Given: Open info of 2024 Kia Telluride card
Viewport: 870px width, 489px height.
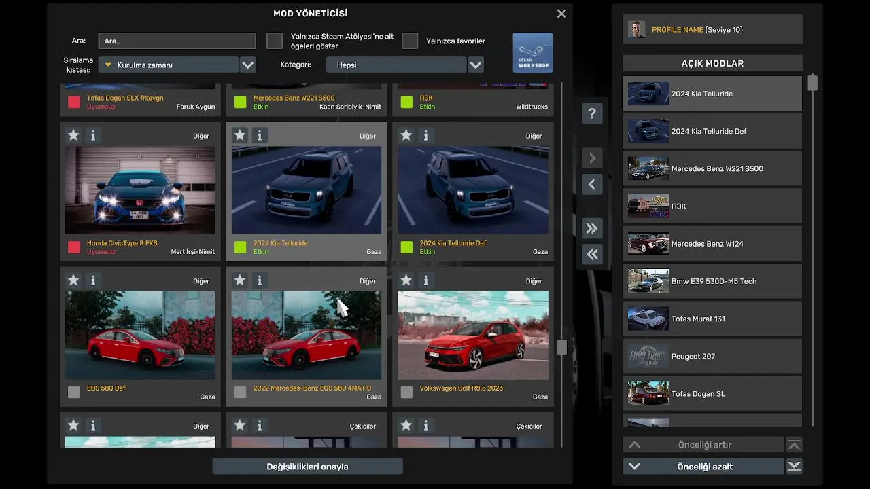Looking at the screenshot, I should [260, 135].
